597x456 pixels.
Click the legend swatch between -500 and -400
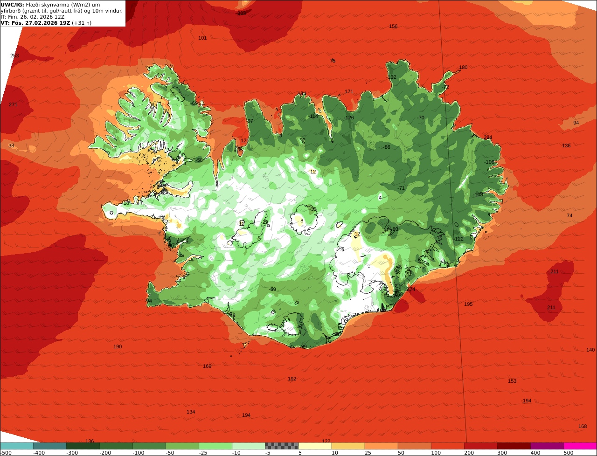16,446
